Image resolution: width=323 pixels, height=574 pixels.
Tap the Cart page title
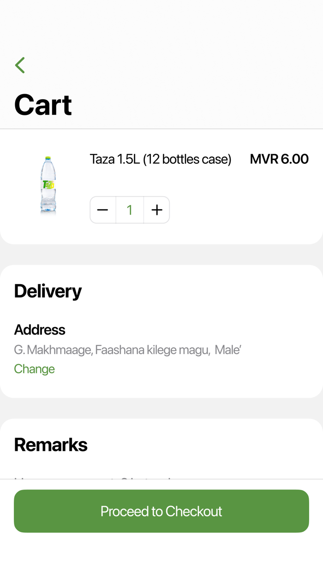43,105
